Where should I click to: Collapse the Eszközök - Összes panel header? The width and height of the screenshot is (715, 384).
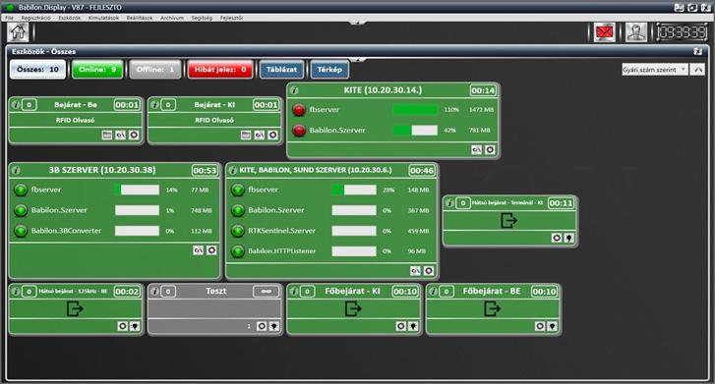697,51
